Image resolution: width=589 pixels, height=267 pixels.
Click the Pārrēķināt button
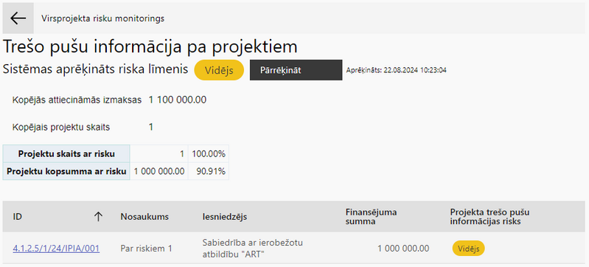tap(296, 70)
